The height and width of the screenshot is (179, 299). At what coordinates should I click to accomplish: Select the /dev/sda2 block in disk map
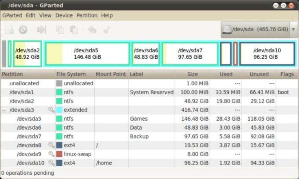27,54
